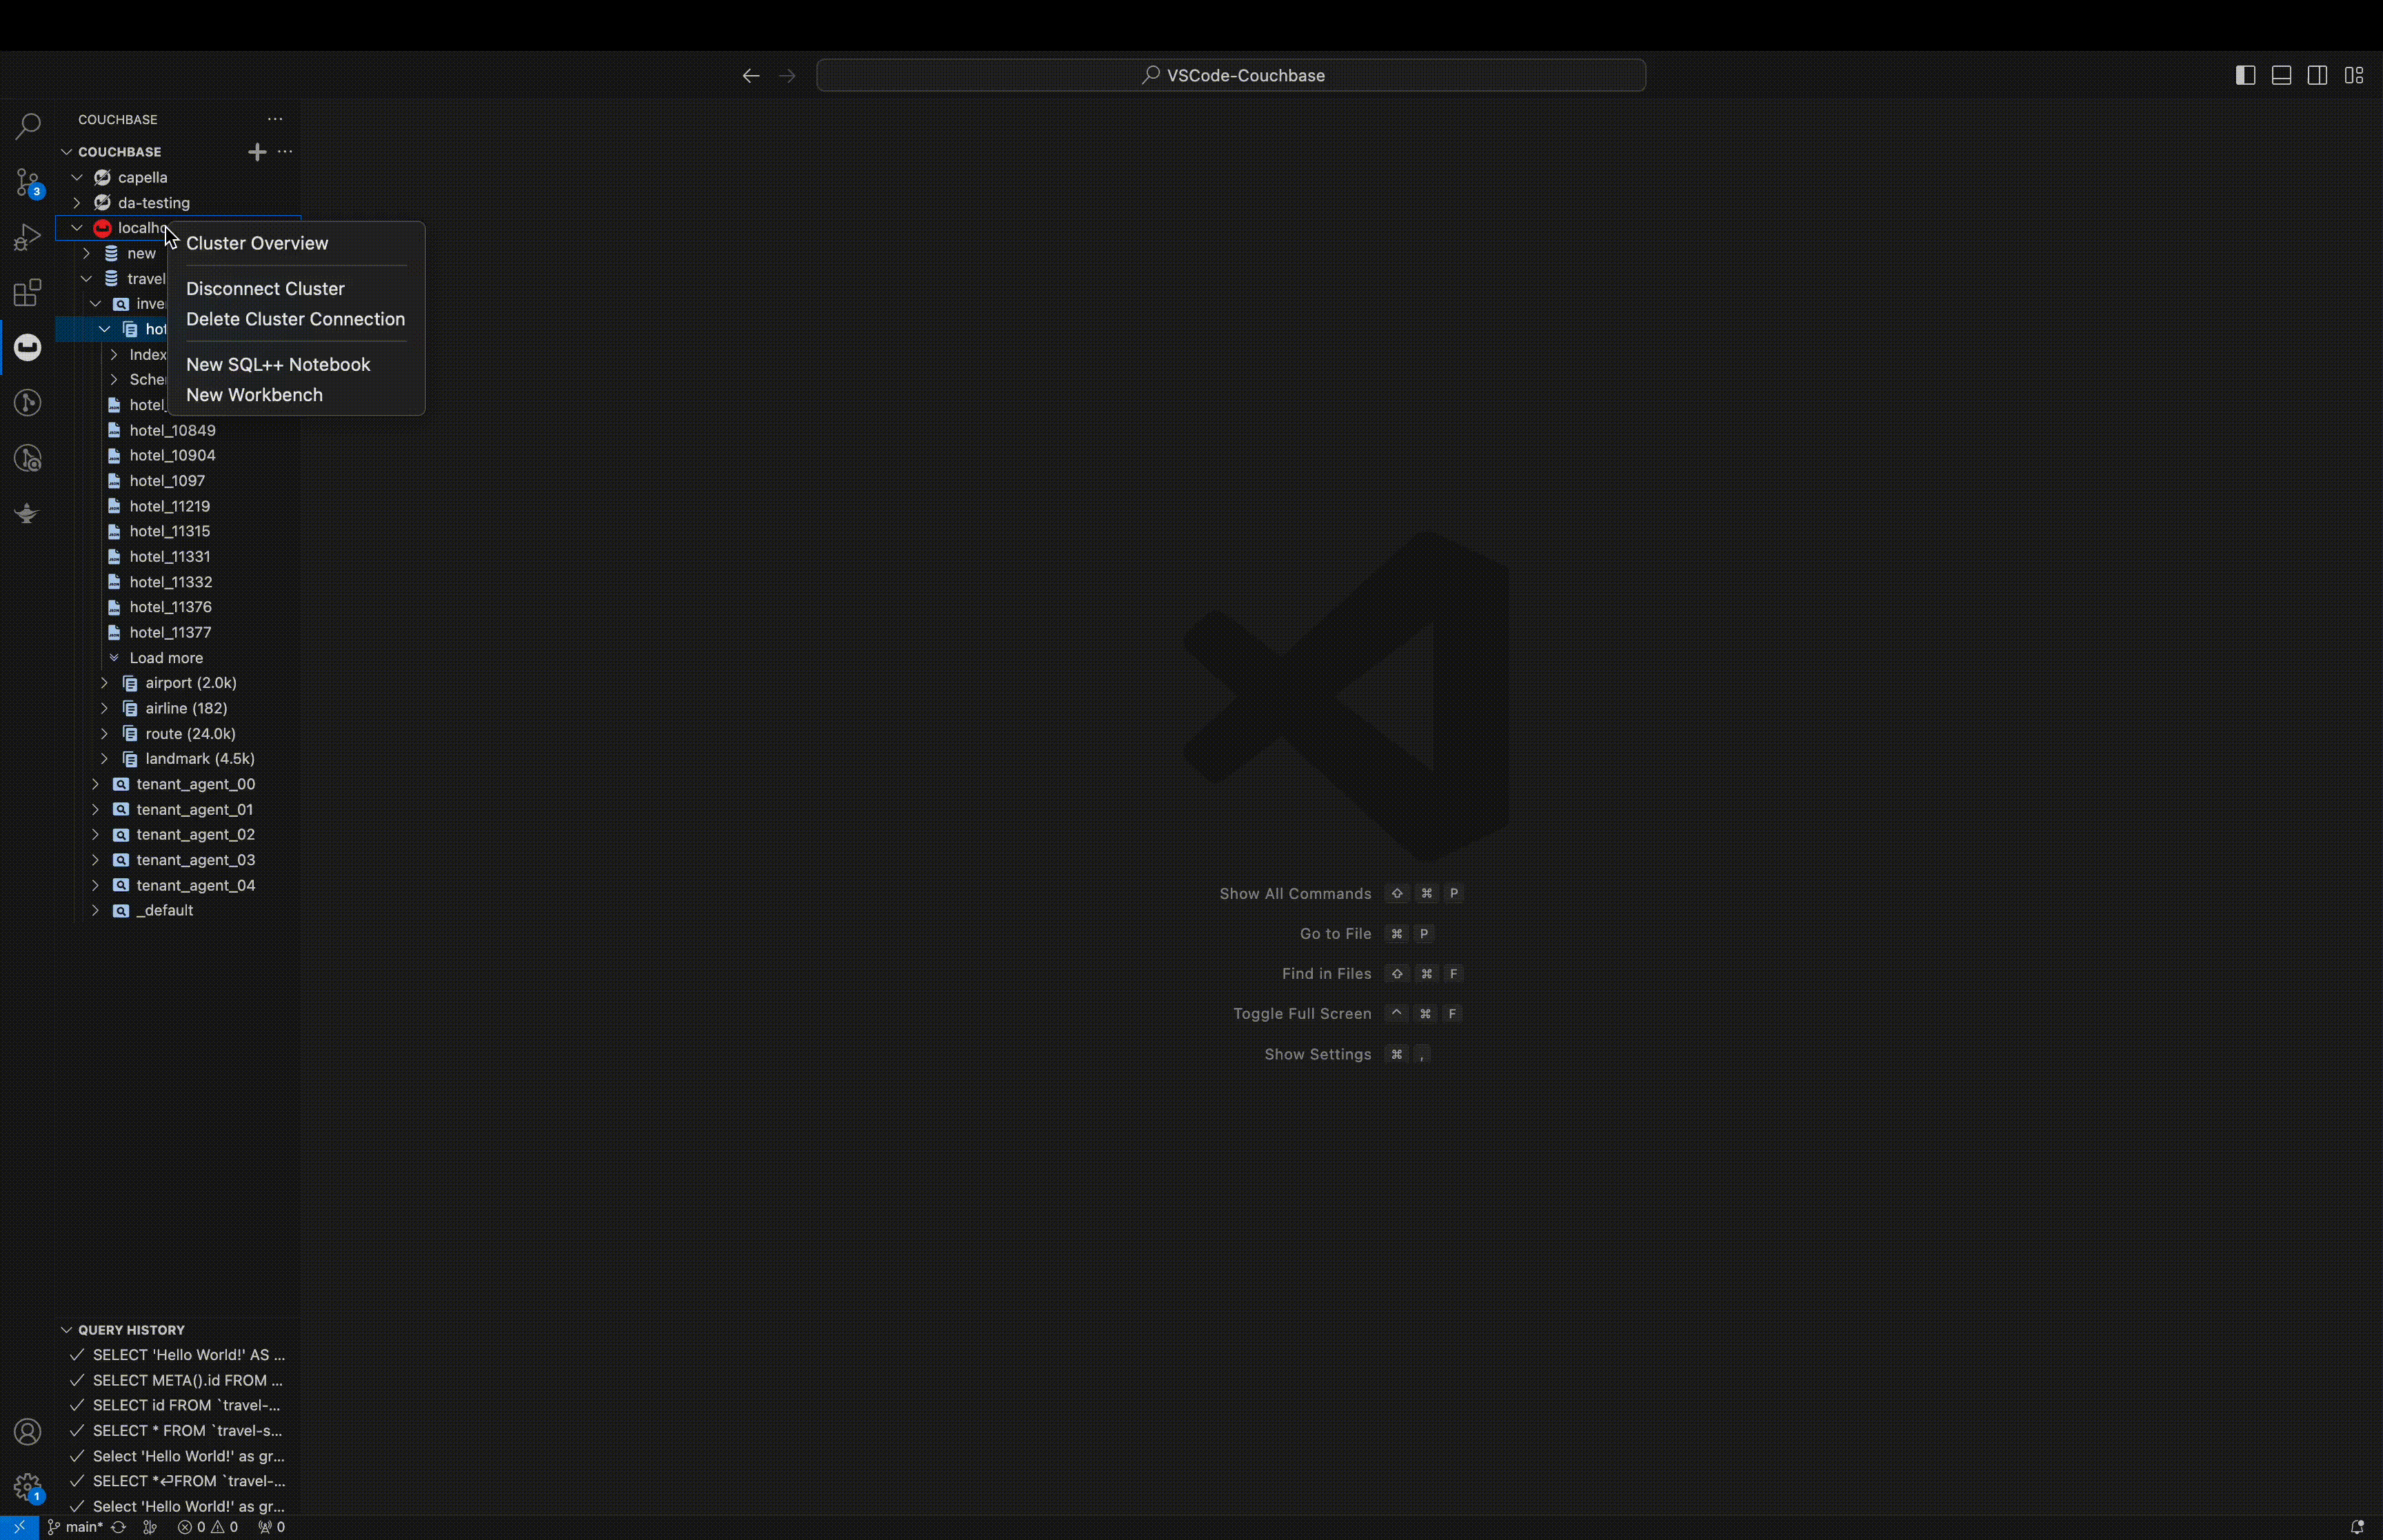Toggle the primary side bar layout icon
The image size is (2383, 1540).
point(2245,76)
